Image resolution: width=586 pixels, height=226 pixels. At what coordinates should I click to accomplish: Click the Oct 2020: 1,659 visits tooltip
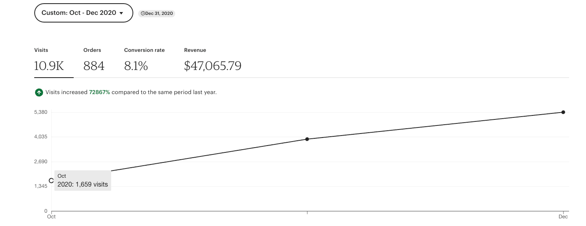pos(83,181)
